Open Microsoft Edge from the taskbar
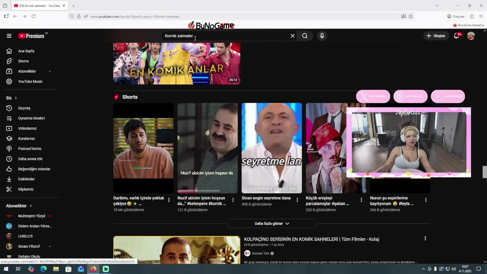 pyautogui.click(x=43, y=269)
